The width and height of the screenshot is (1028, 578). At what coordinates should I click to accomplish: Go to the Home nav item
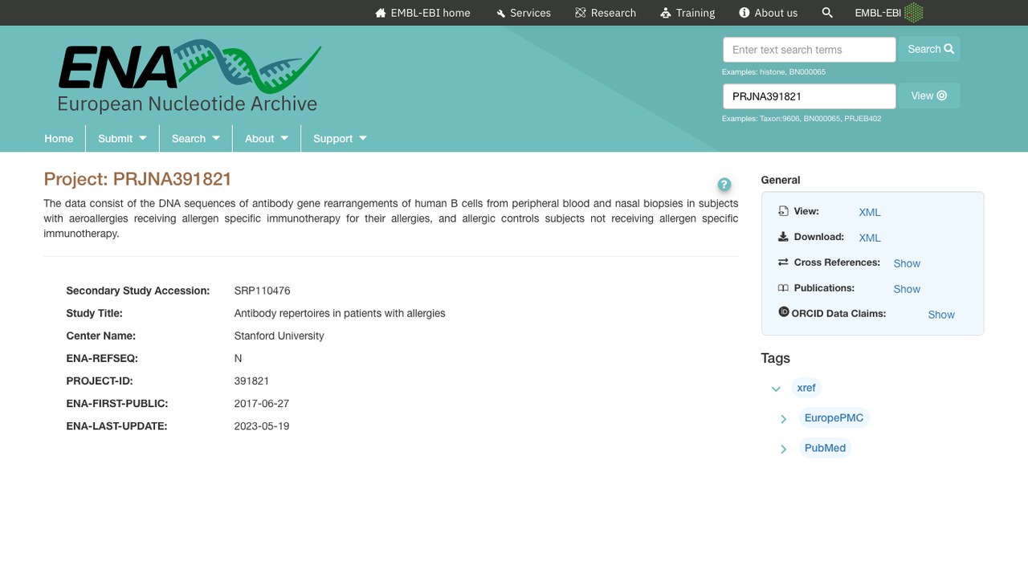click(x=59, y=138)
